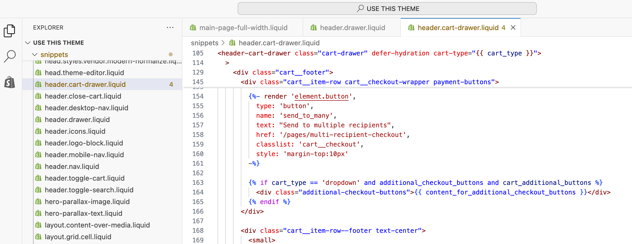Switch to the main-page-full-width.liquid tab
Image resolution: width=632 pixels, height=244 pixels.
point(243,27)
